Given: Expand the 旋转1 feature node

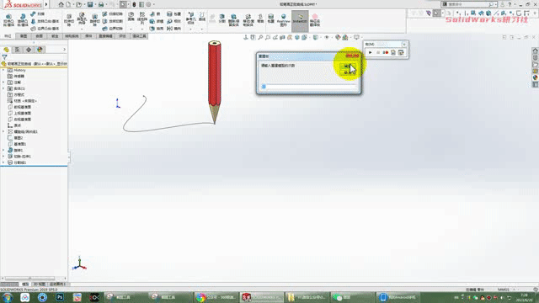Looking at the screenshot, I should (3, 150).
